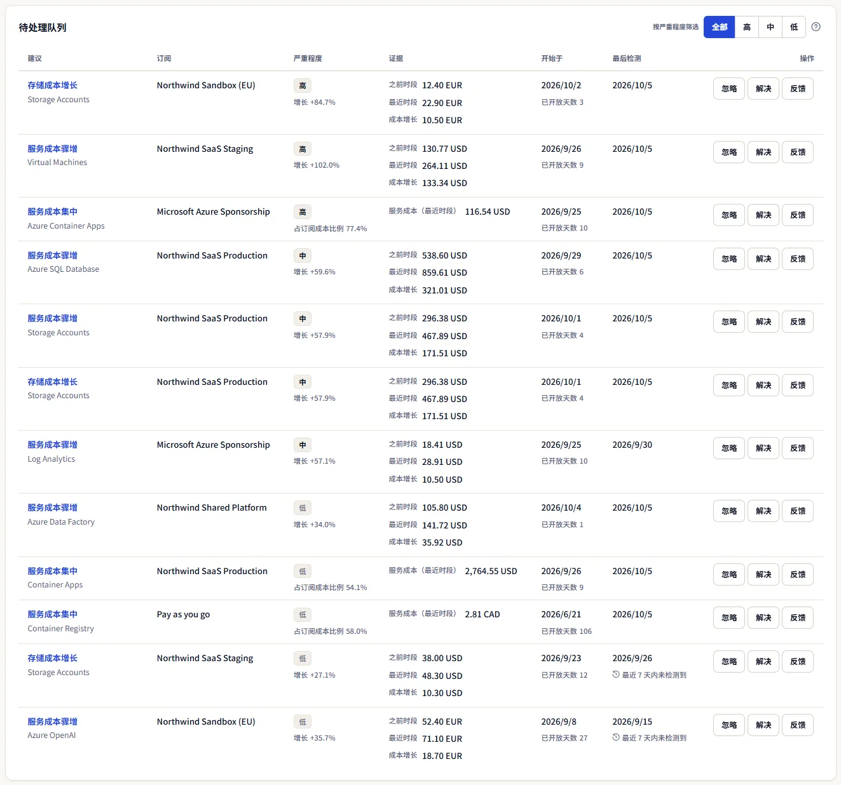841x785 pixels.
Task: Click 解决 for the Container Registry row
Action: pos(763,617)
